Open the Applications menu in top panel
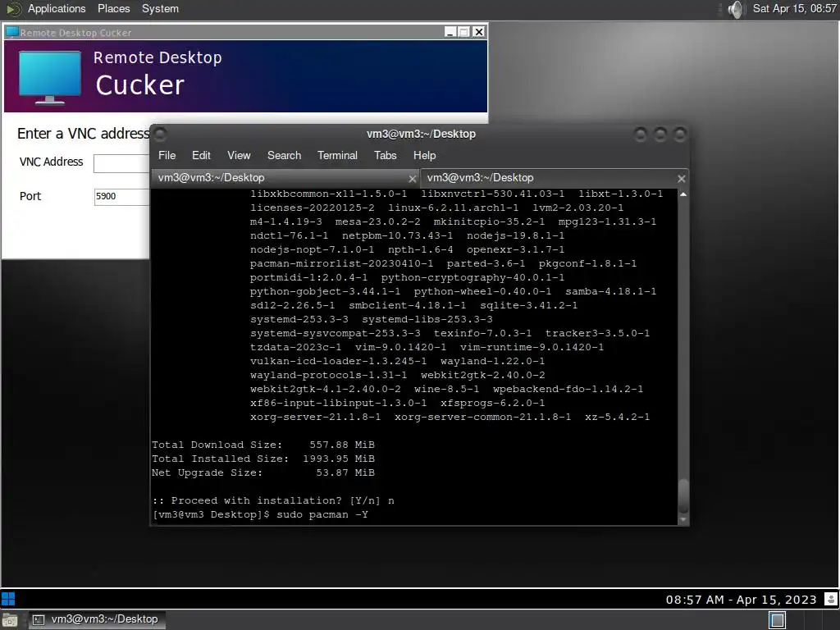Viewport: 840px width, 630px height. (57, 8)
